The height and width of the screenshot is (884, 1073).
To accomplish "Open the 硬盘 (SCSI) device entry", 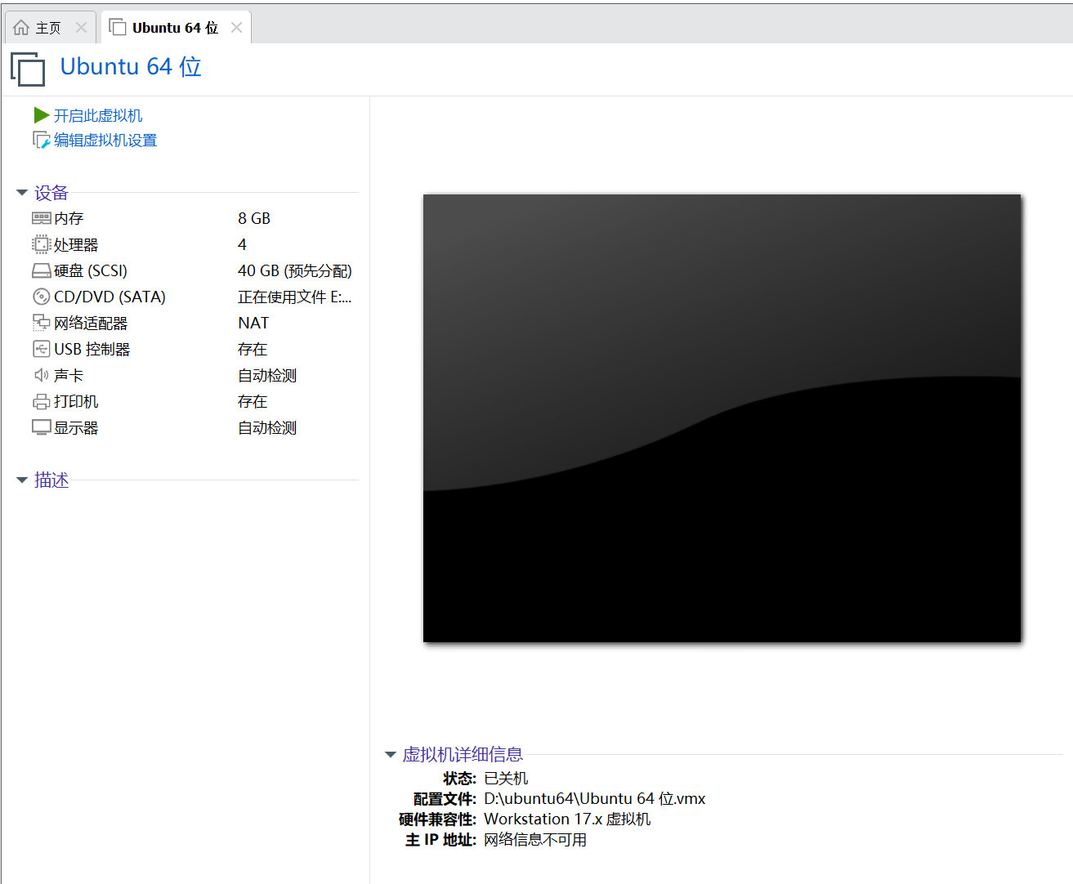I will click(91, 270).
